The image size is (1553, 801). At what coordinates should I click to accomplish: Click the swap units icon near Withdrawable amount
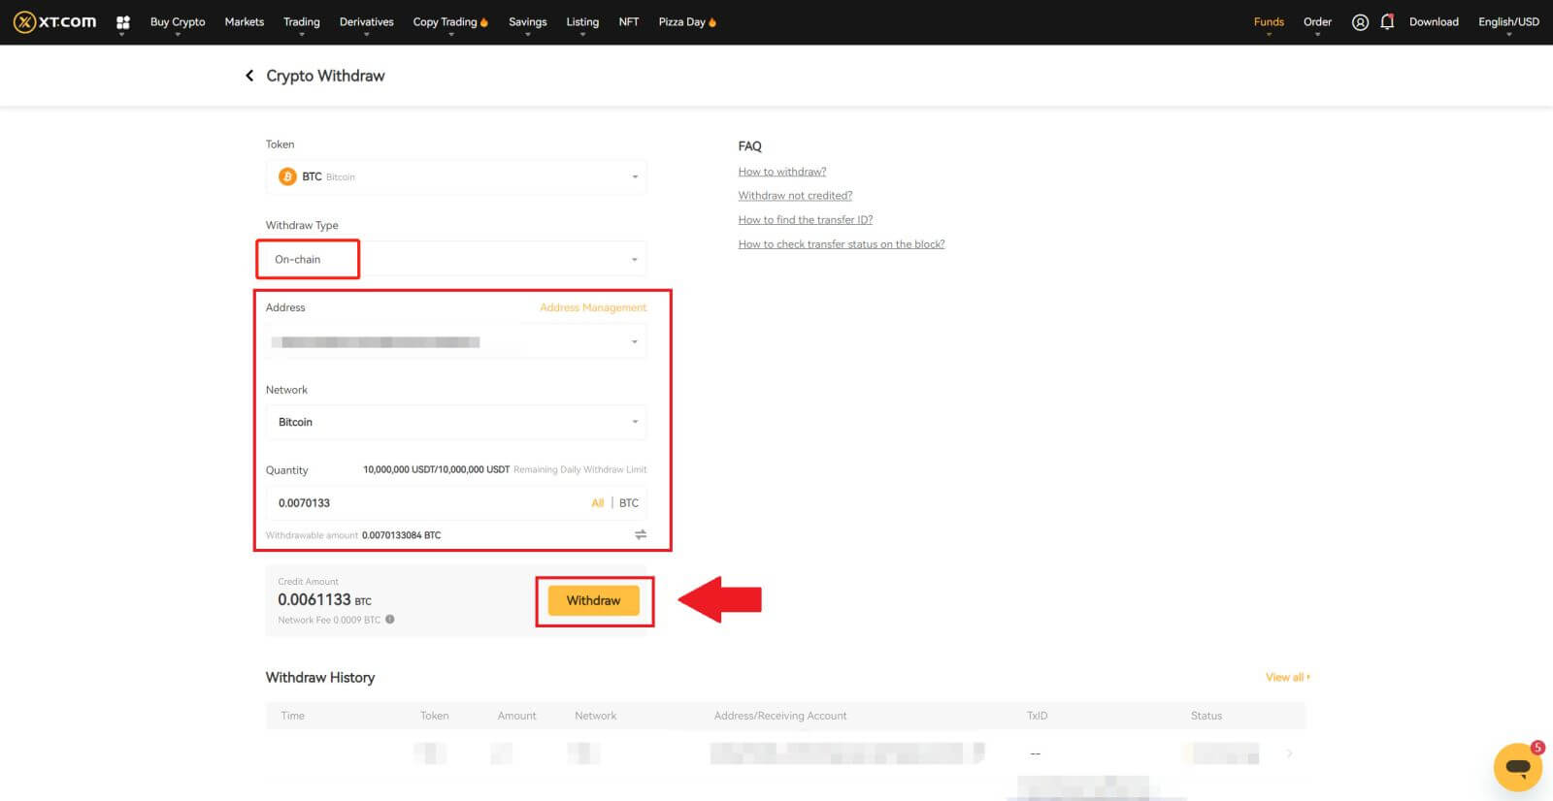coord(641,534)
